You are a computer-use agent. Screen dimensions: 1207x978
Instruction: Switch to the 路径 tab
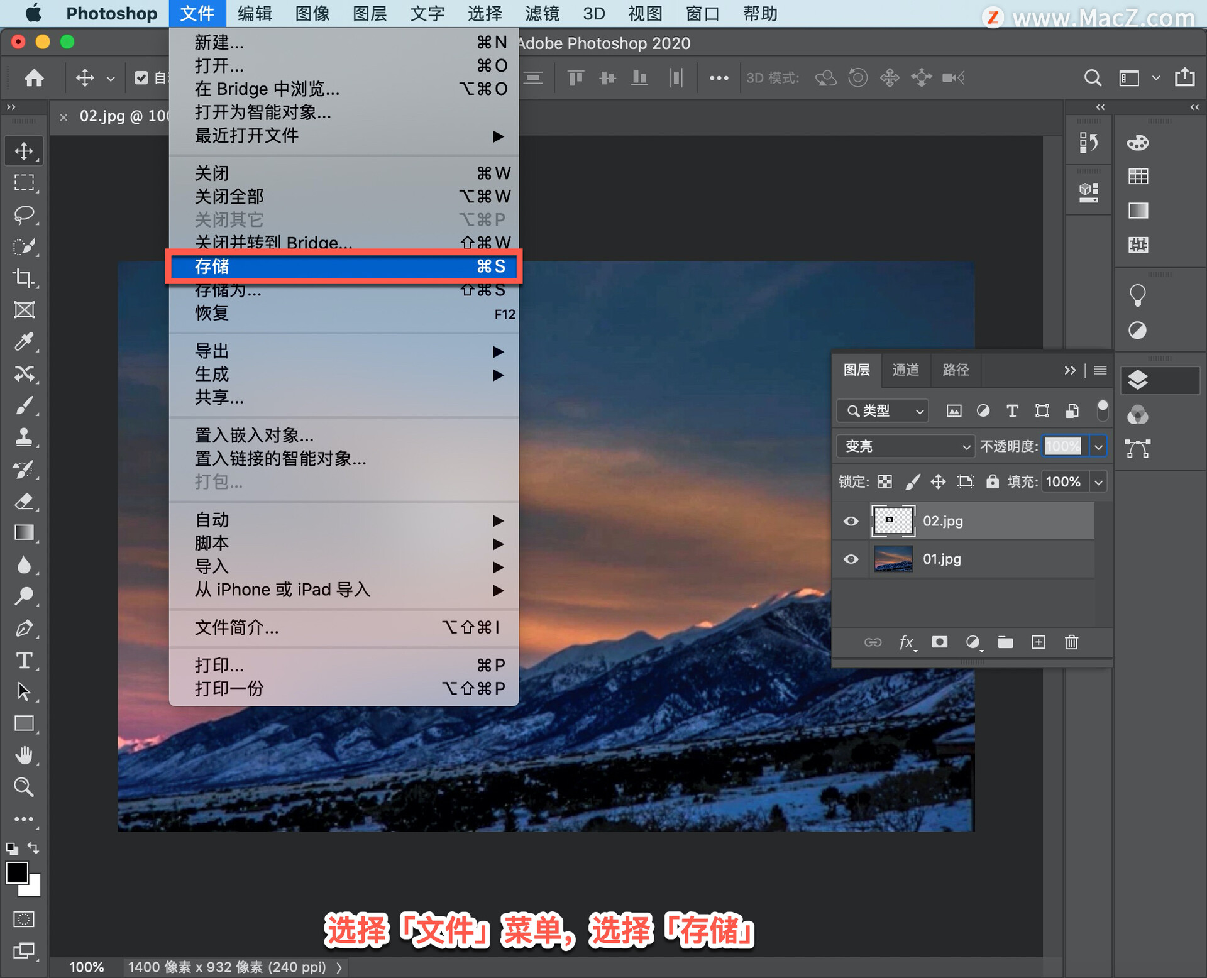coord(956,370)
